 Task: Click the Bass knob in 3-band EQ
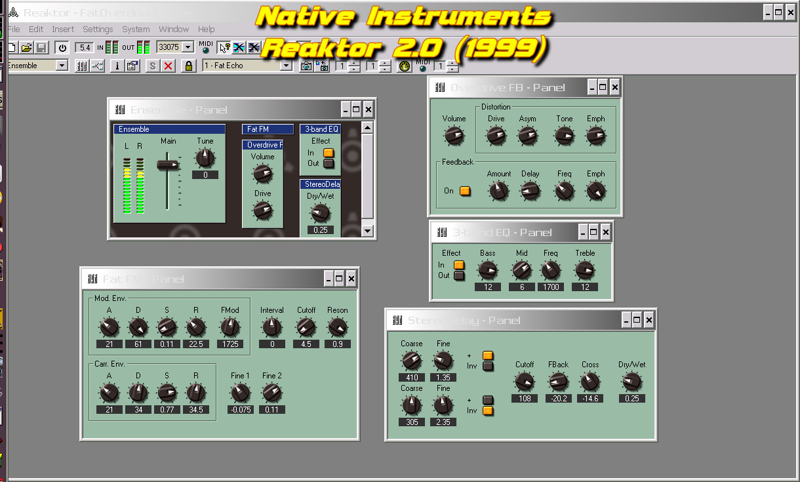pyautogui.click(x=487, y=270)
